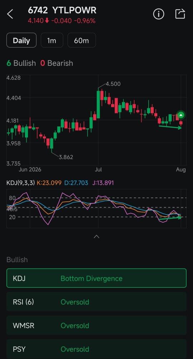Open the stock info icon
193x359 pixels.
click(x=158, y=14)
